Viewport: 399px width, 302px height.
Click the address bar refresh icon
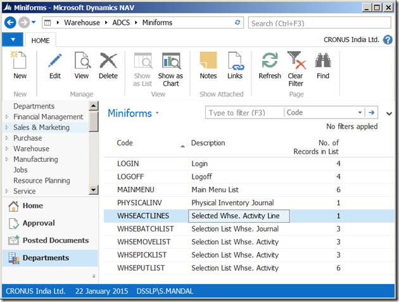pyautogui.click(x=237, y=22)
